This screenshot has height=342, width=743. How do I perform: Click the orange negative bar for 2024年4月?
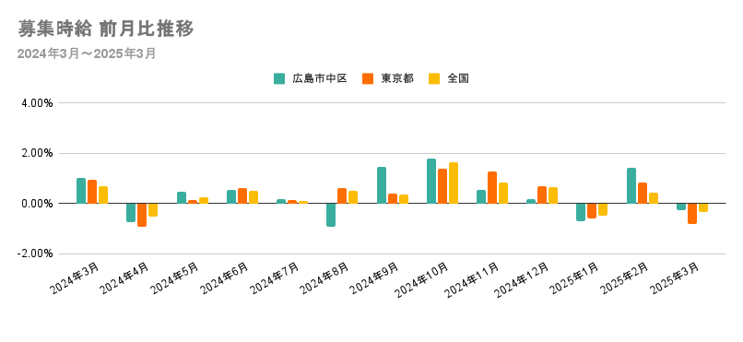tap(142, 215)
